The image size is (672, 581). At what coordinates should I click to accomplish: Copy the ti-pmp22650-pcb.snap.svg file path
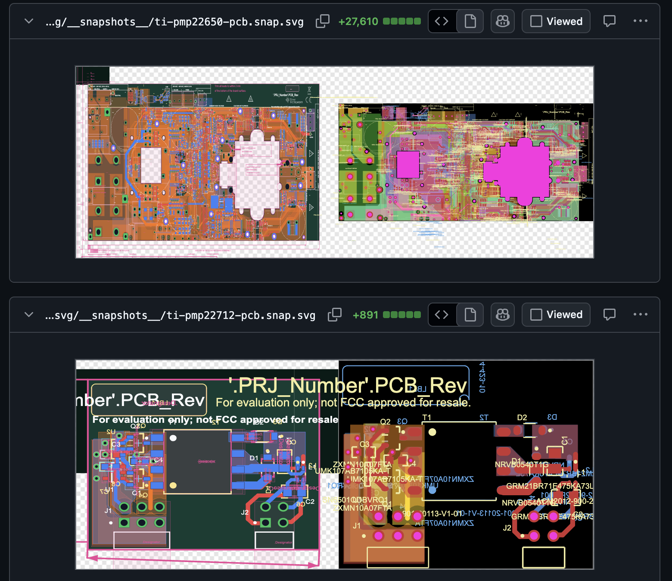click(323, 21)
